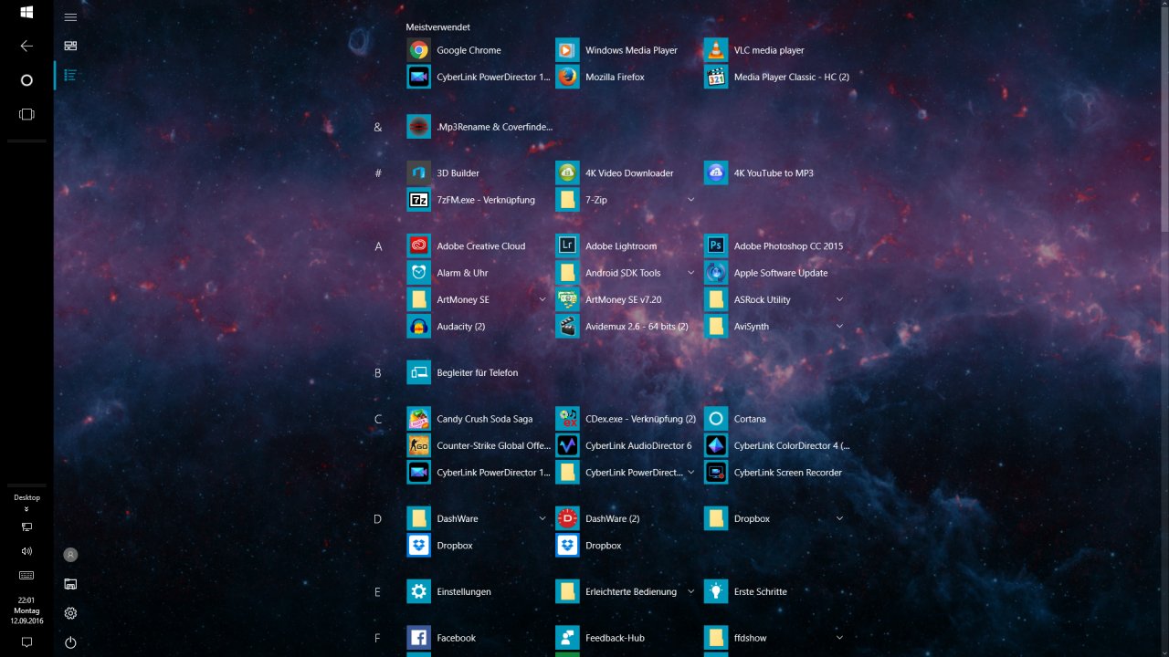The width and height of the screenshot is (1169, 657).
Task: Open Apple Software Update
Action: tap(775, 272)
